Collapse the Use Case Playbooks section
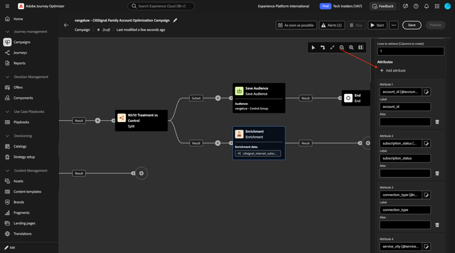455x253 pixels. coord(7,112)
